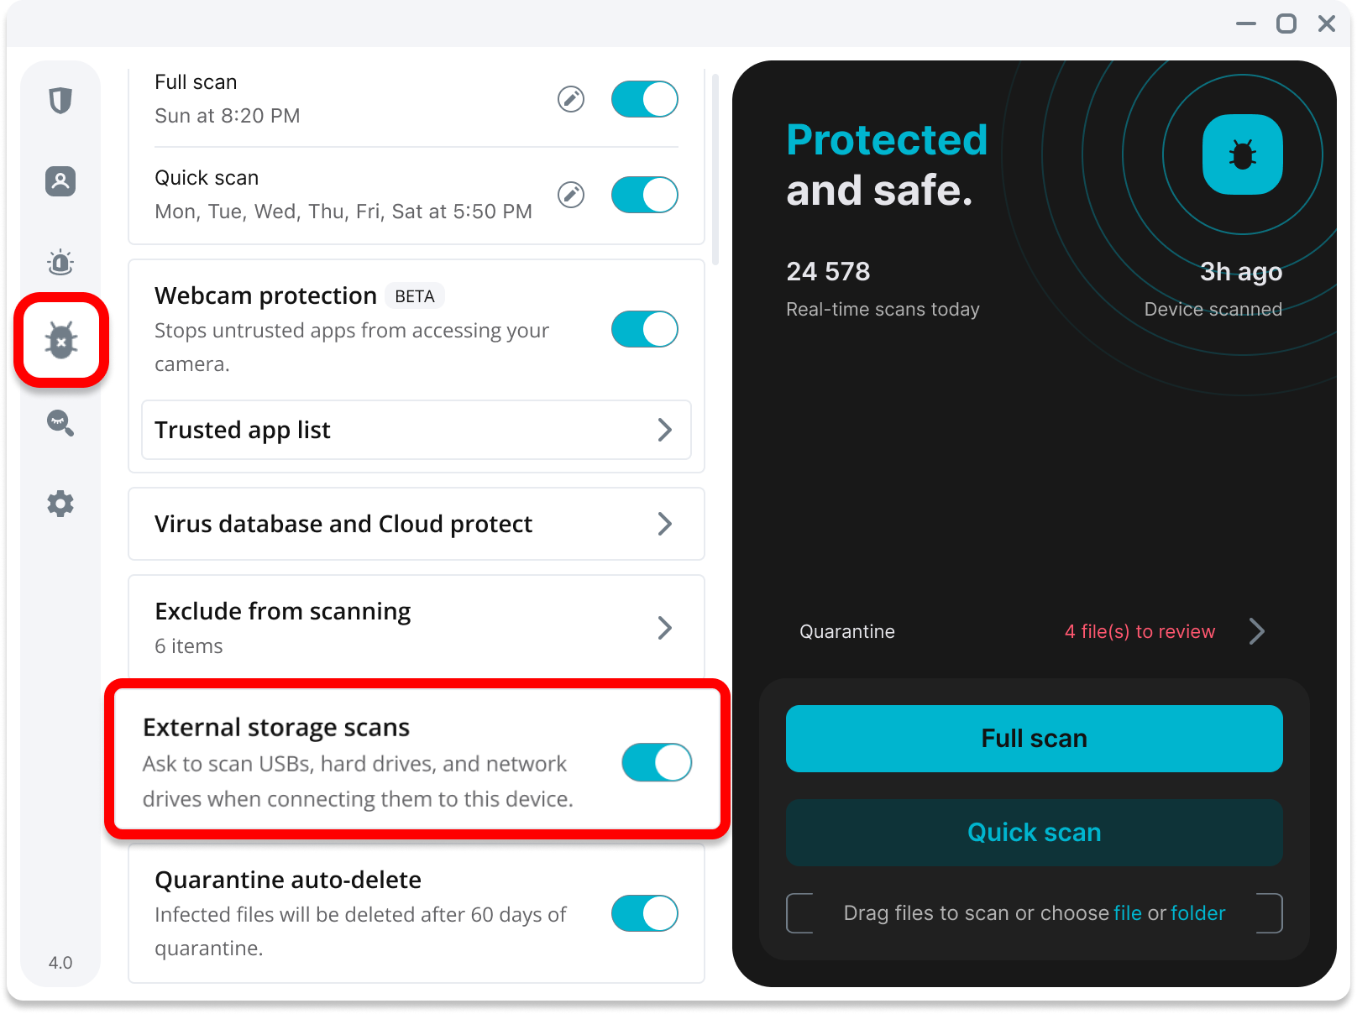Start a Full scan
The width and height of the screenshot is (1357, 1014).
1034,739
